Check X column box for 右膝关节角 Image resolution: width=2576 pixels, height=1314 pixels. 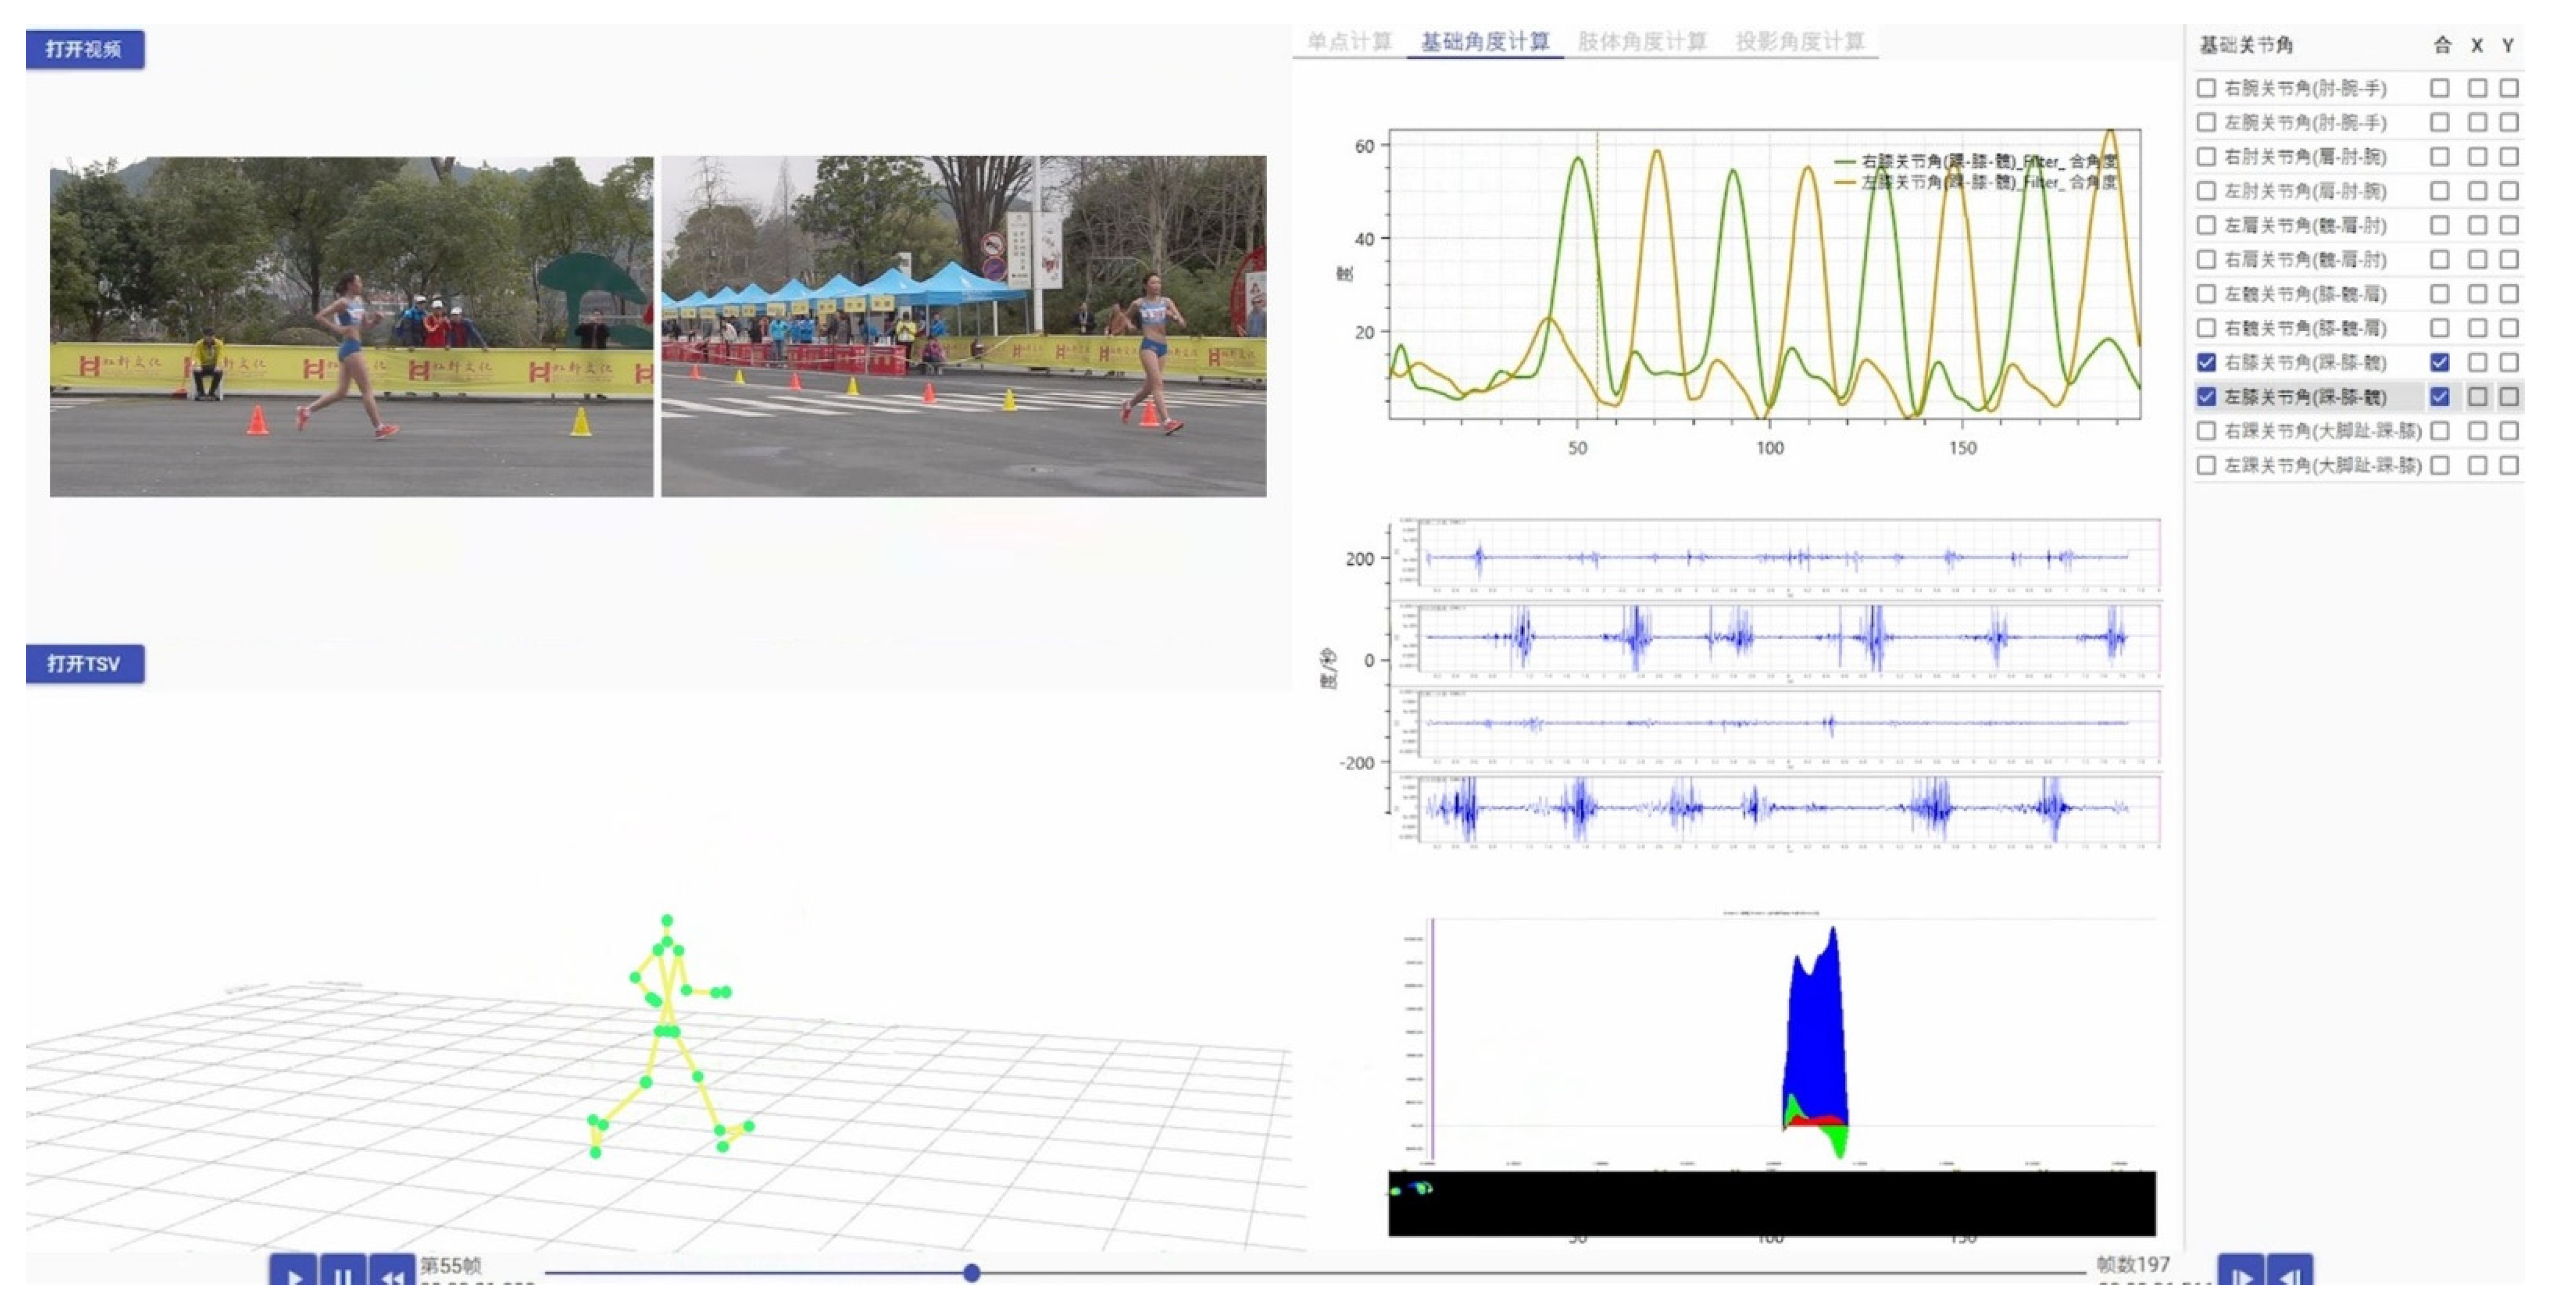(2477, 363)
